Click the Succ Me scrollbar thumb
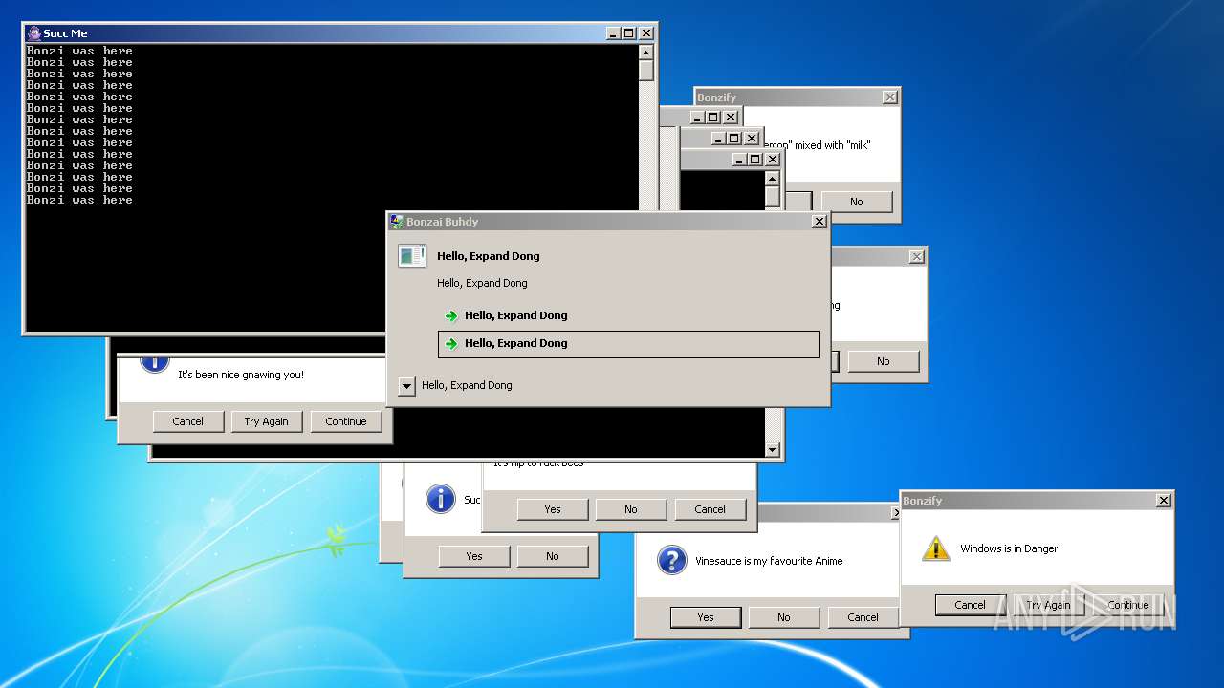The height and width of the screenshot is (688, 1224). (x=646, y=70)
